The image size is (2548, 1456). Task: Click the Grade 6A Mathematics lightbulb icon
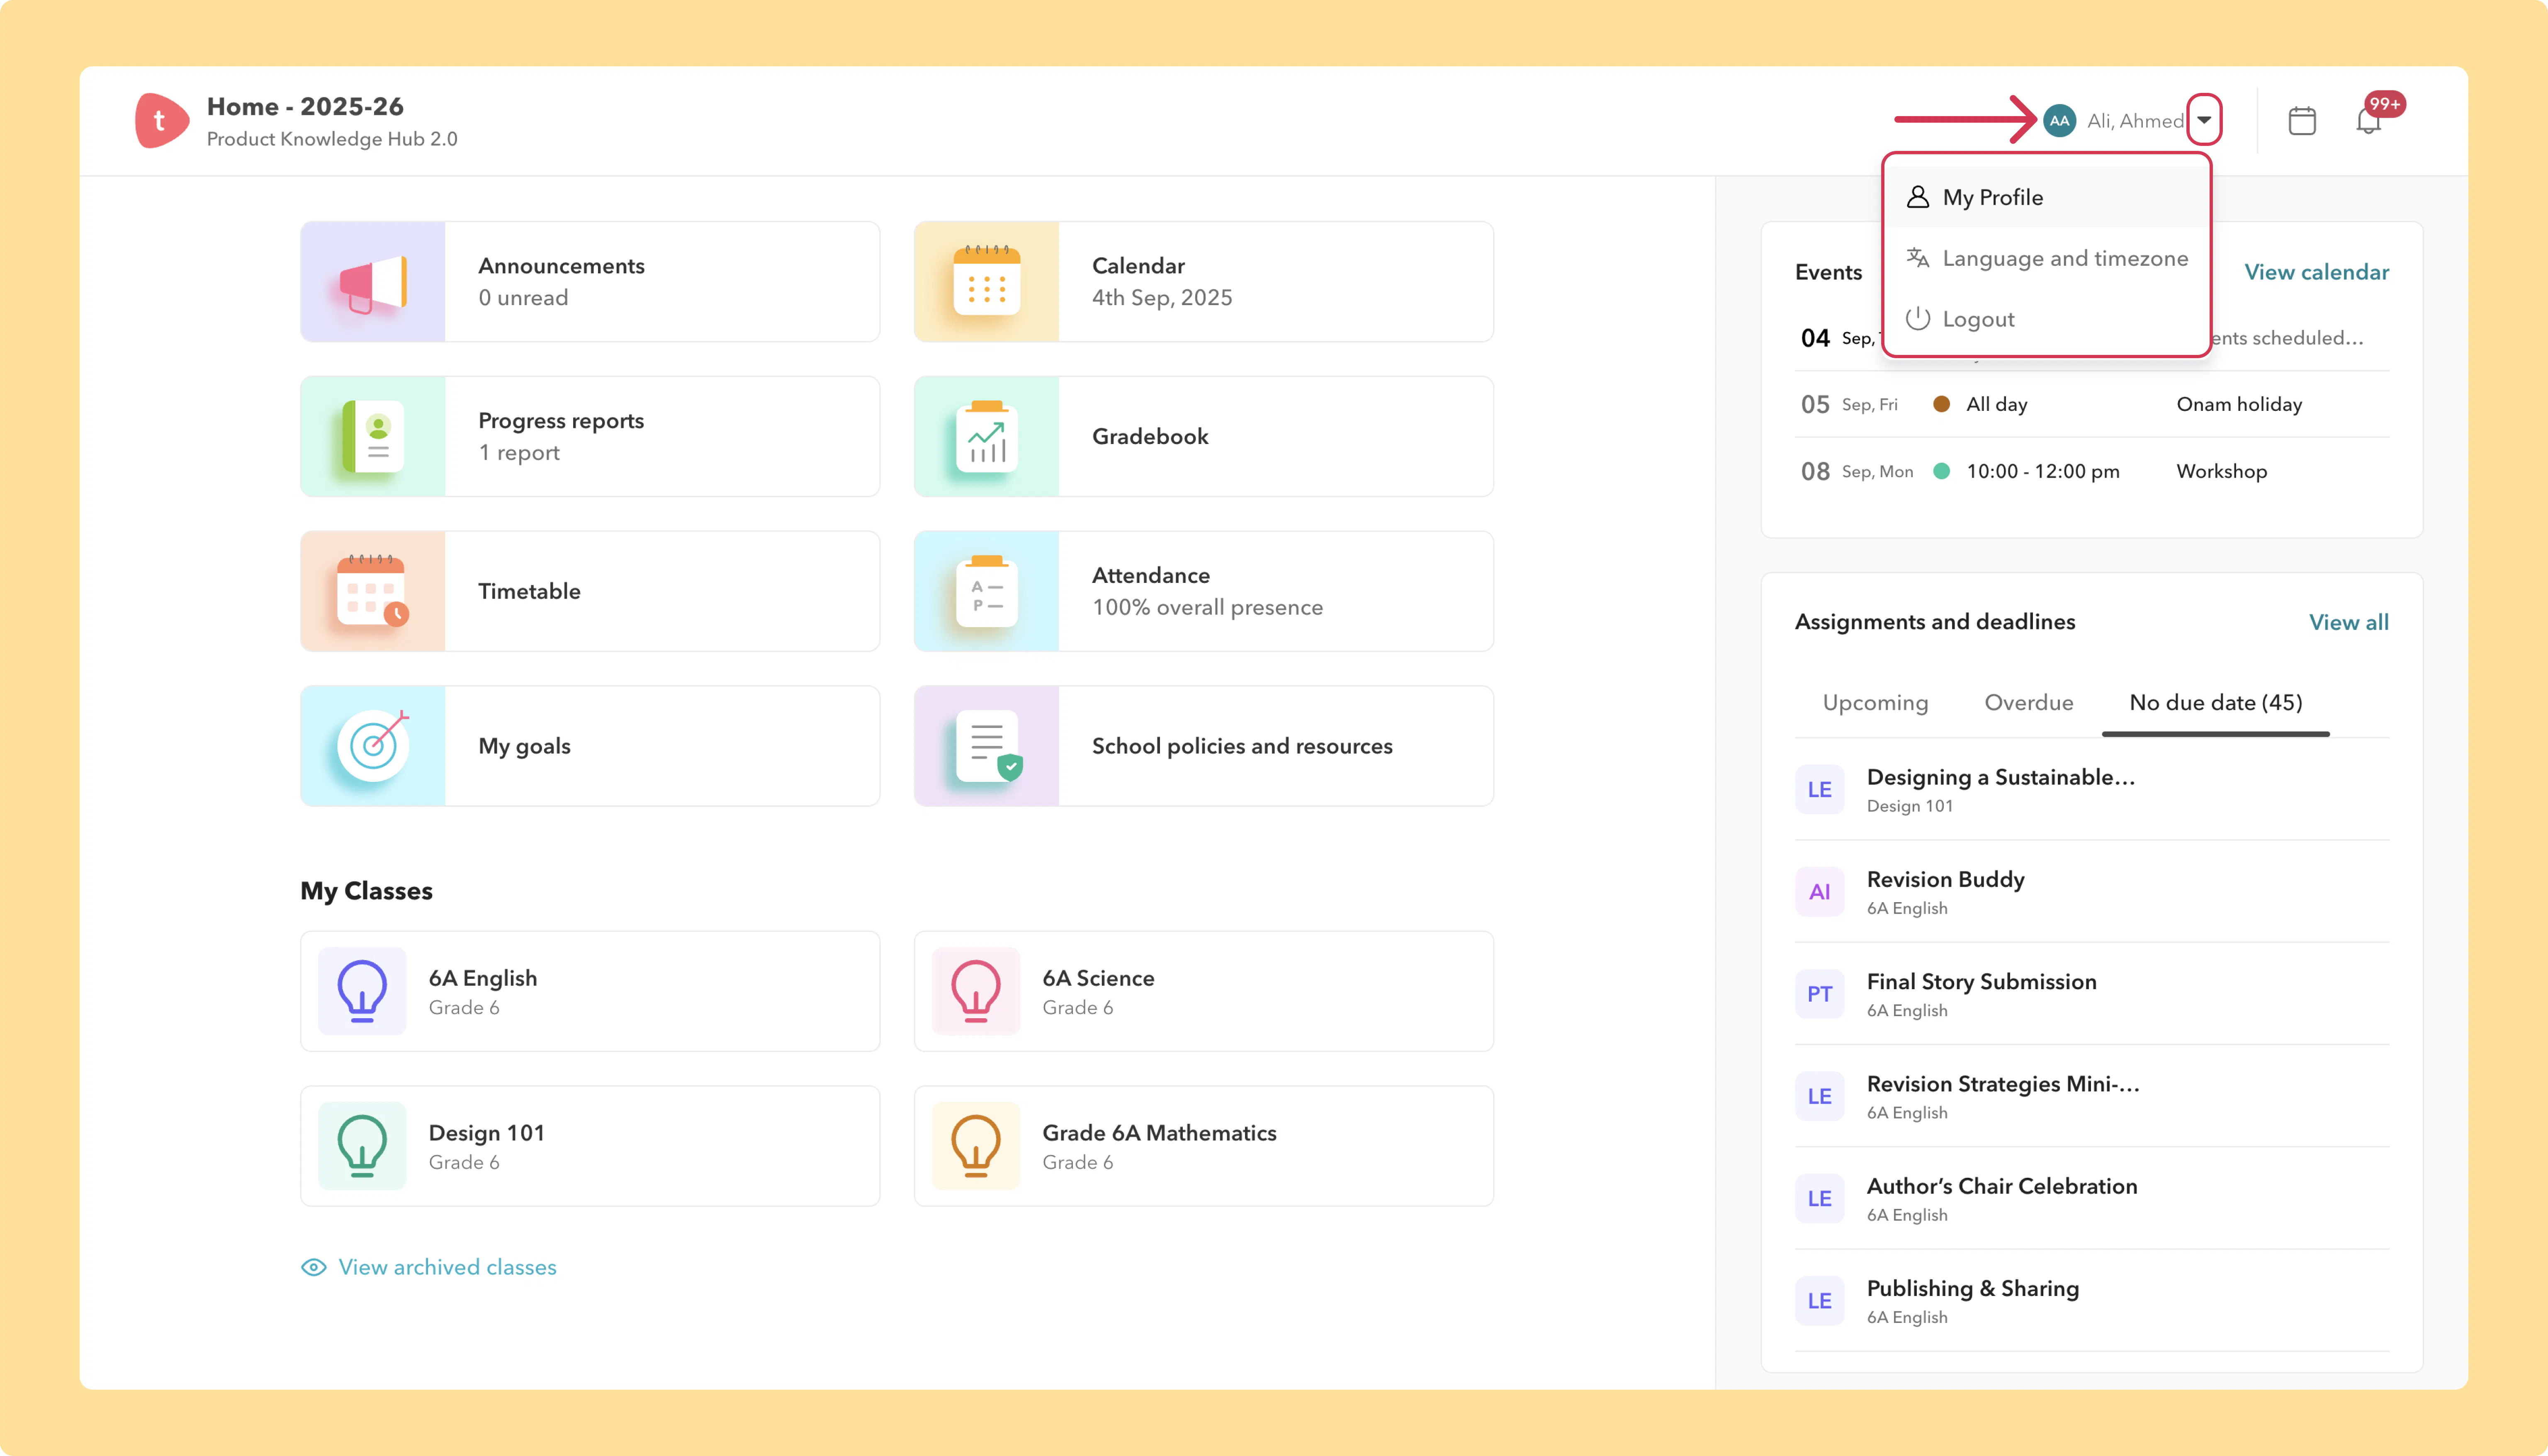[x=976, y=1146]
